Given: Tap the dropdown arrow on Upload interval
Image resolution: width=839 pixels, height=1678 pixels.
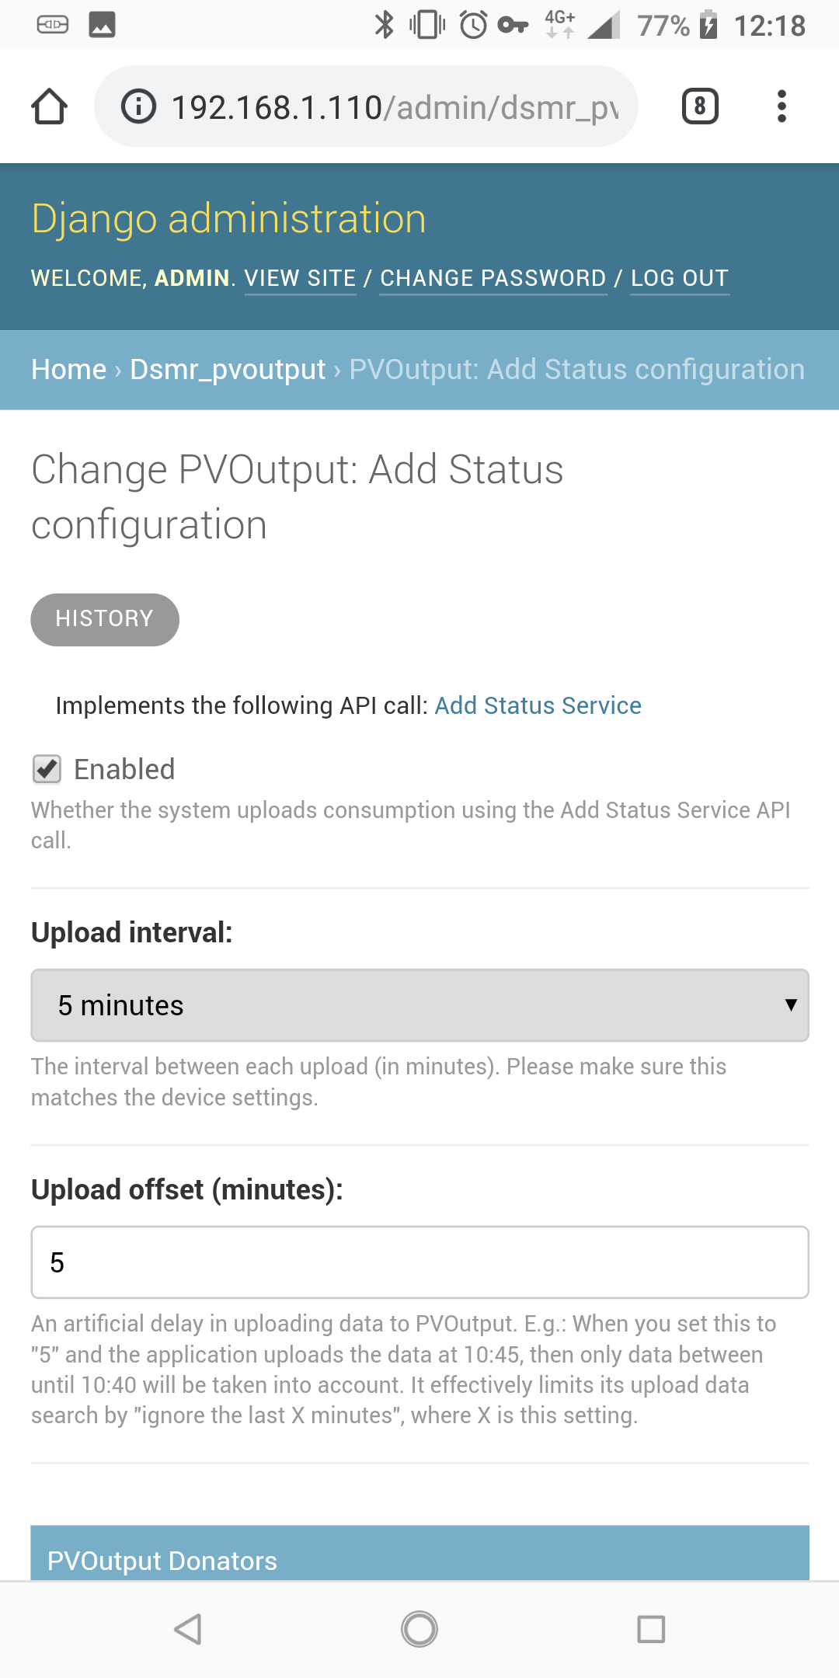Looking at the screenshot, I should (x=789, y=1005).
